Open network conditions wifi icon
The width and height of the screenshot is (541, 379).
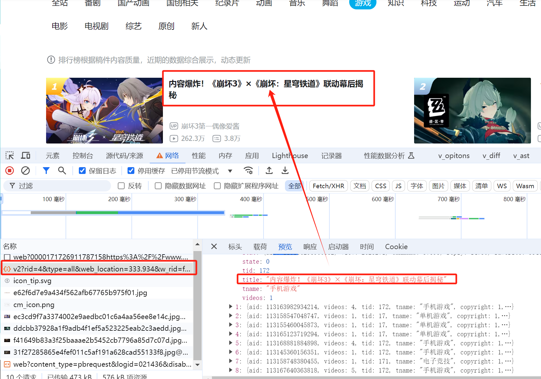(x=248, y=170)
